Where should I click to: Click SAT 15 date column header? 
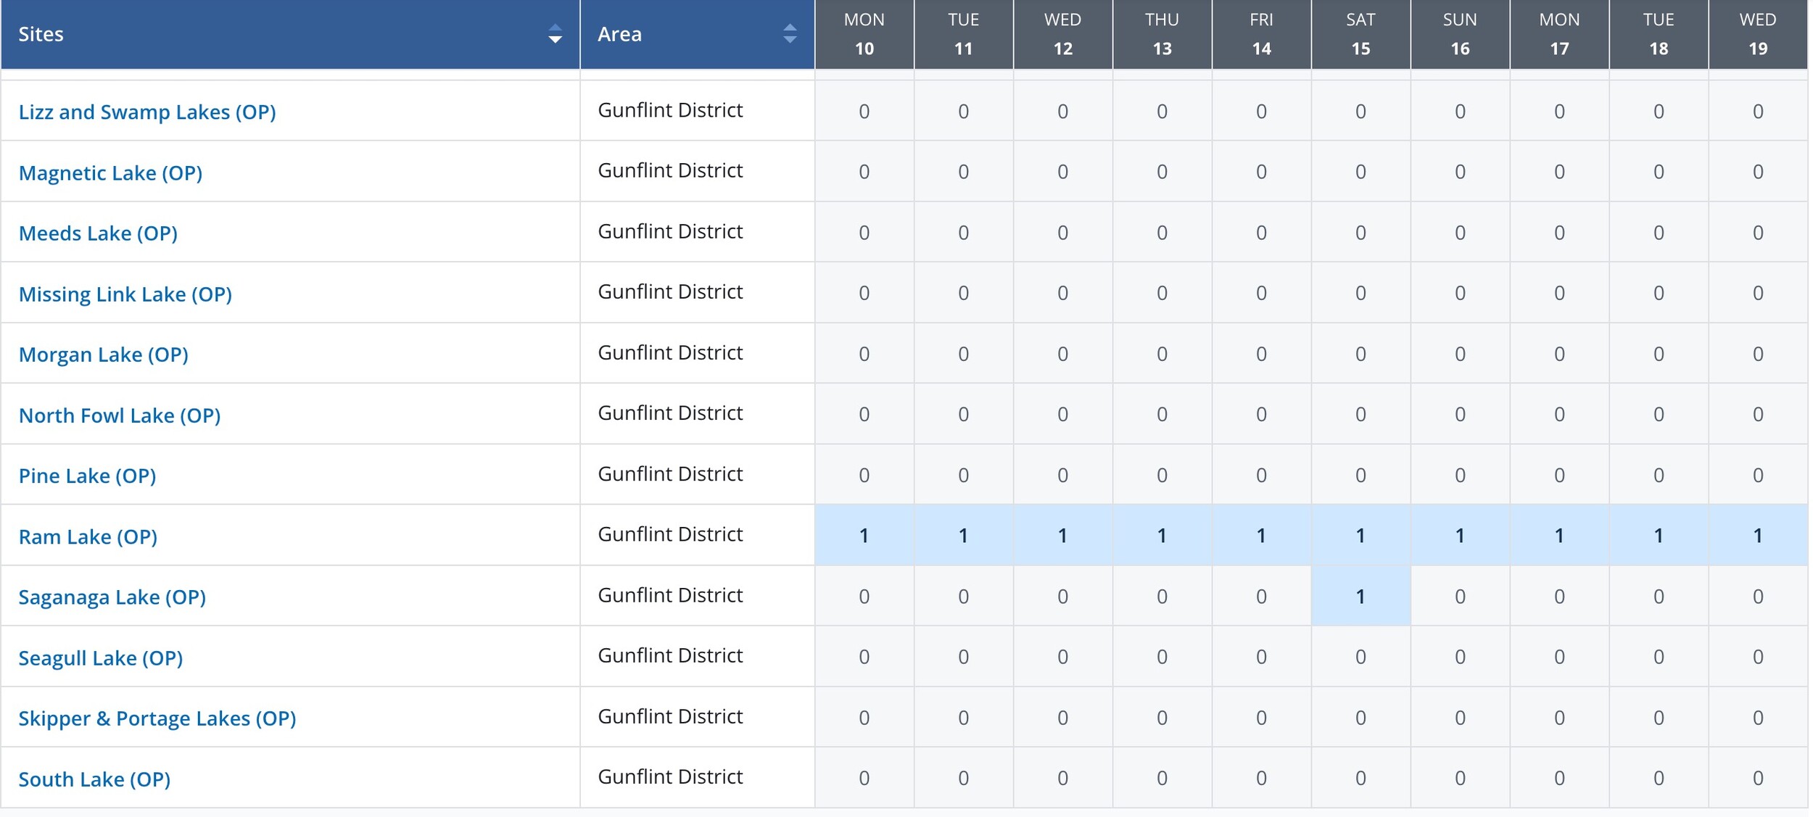[x=1361, y=34]
